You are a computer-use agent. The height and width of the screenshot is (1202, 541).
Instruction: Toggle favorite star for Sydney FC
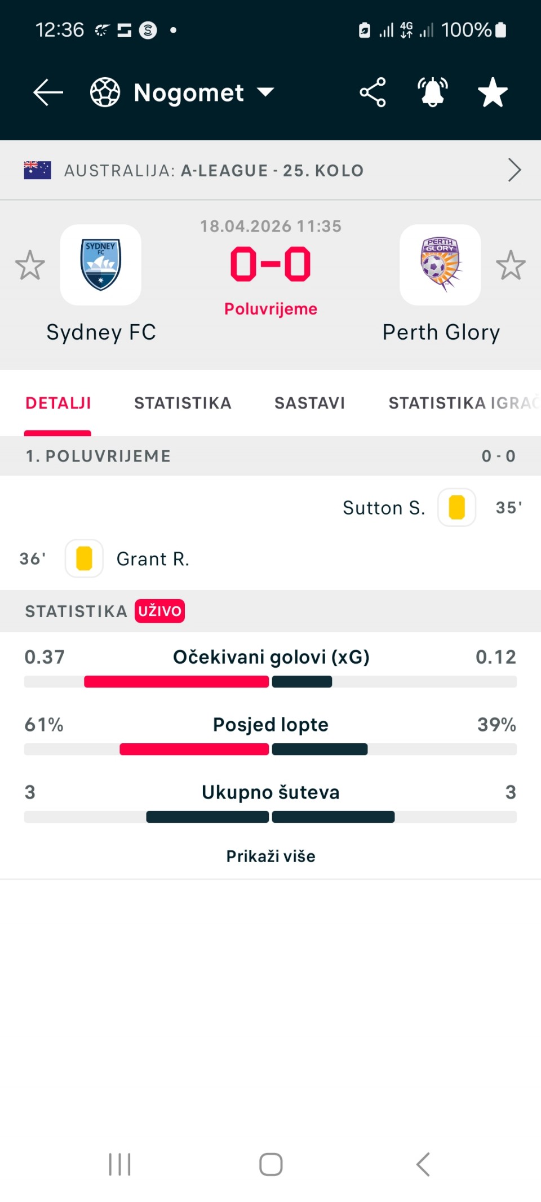pos(30,265)
